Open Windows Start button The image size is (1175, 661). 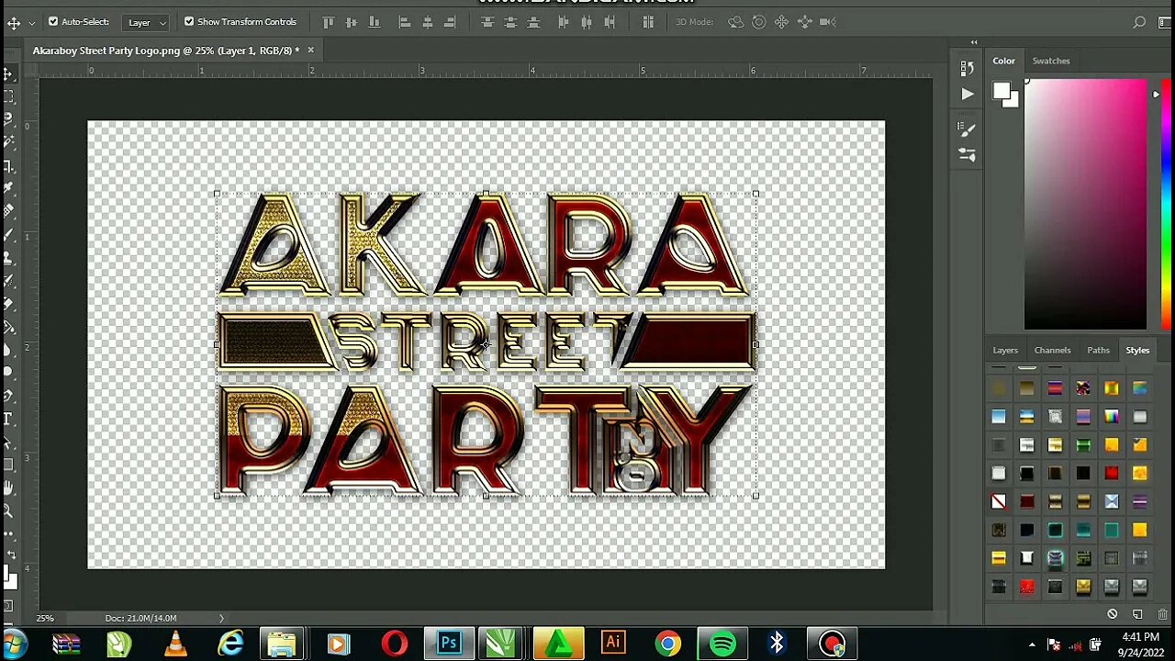point(13,643)
